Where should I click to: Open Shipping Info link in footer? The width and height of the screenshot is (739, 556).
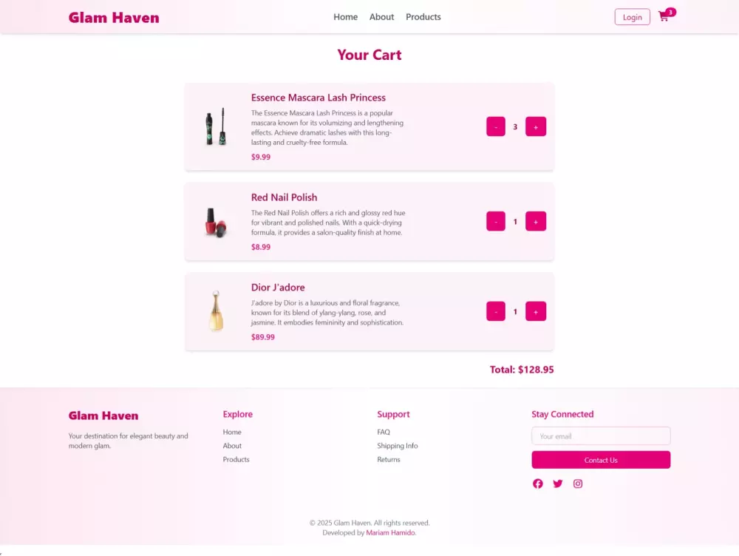(398, 446)
